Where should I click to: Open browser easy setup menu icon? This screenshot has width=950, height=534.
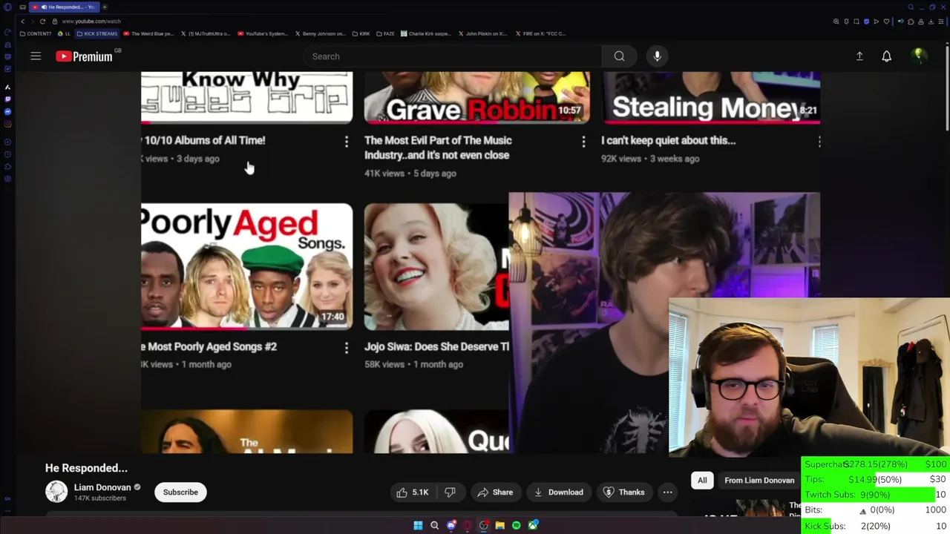[x=940, y=22]
